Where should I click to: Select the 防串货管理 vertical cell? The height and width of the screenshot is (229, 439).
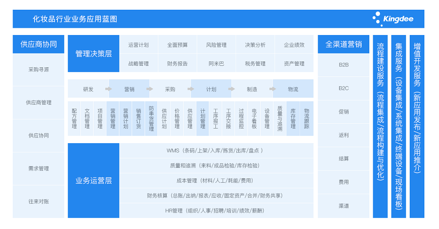(x=151, y=119)
